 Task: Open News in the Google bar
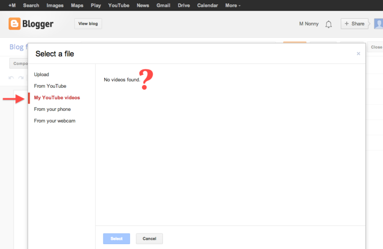coord(143,5)
